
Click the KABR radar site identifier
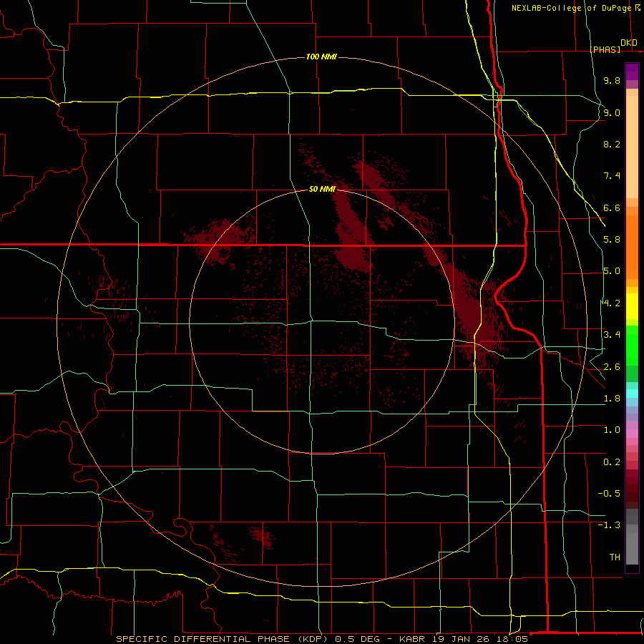(x=413, y=639)
